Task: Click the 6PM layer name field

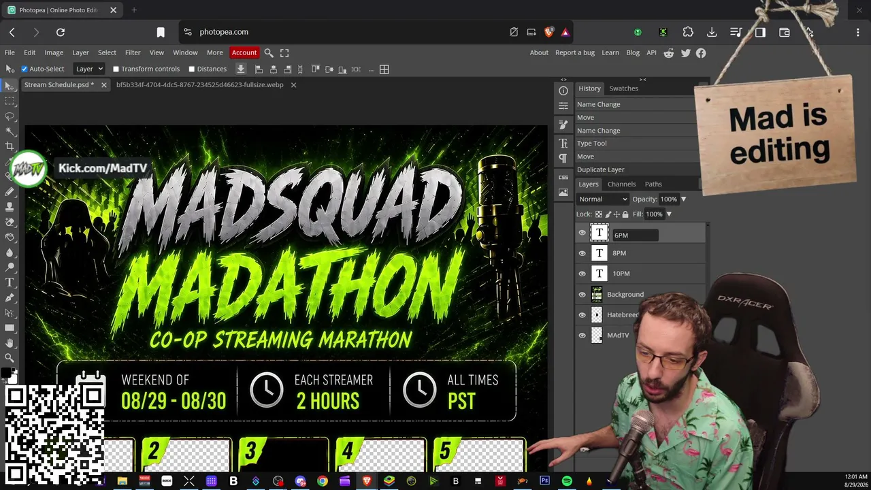Action: point(635,235)
